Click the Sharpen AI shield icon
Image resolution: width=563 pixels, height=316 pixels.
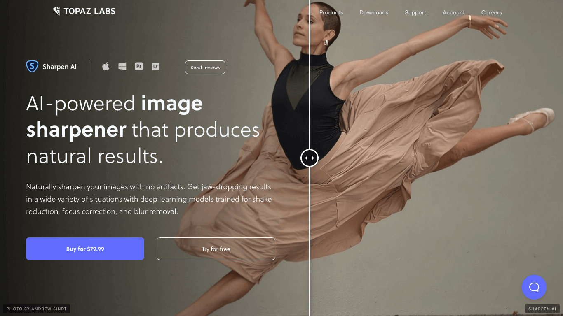[32, 66]
